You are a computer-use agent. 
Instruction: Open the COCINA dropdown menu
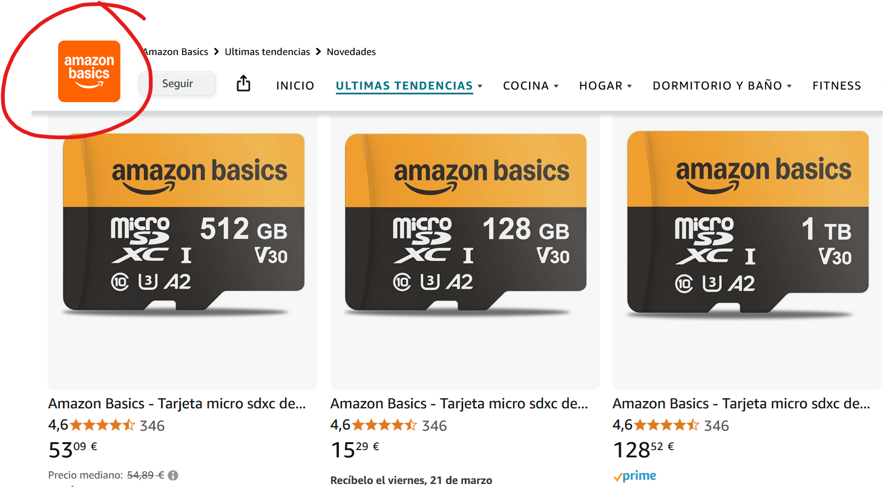click(x=530, y=86)
